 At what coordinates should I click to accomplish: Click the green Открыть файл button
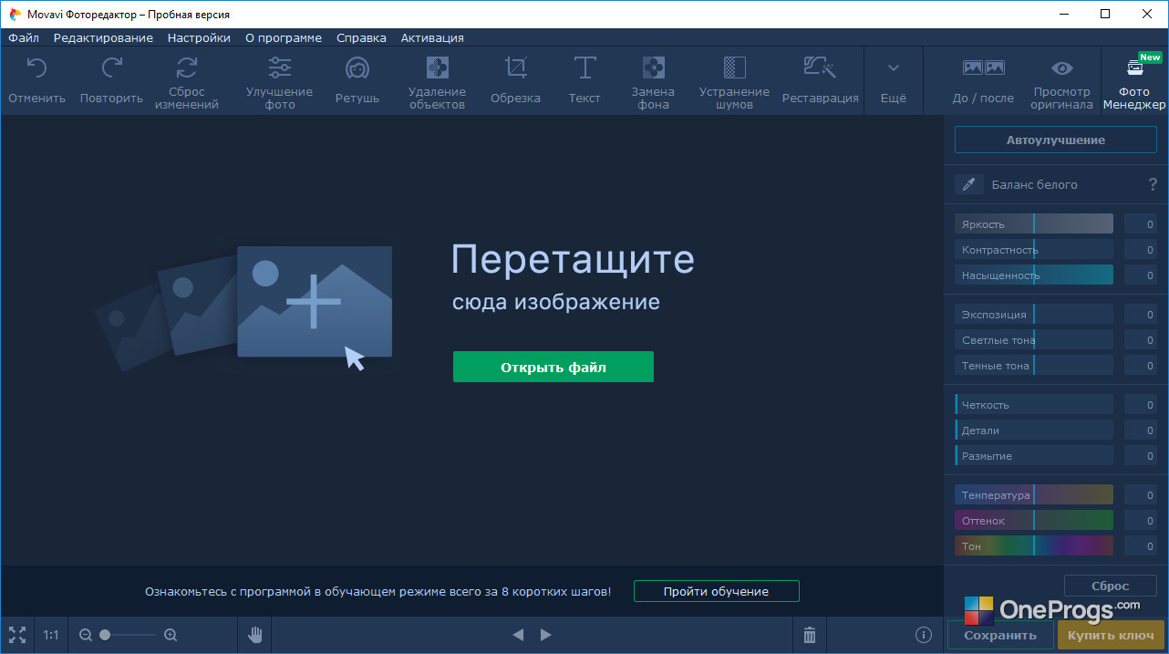[x=553, y=368]
